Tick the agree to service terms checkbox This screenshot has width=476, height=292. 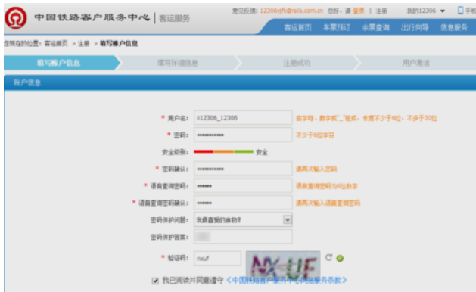(155, 281)
